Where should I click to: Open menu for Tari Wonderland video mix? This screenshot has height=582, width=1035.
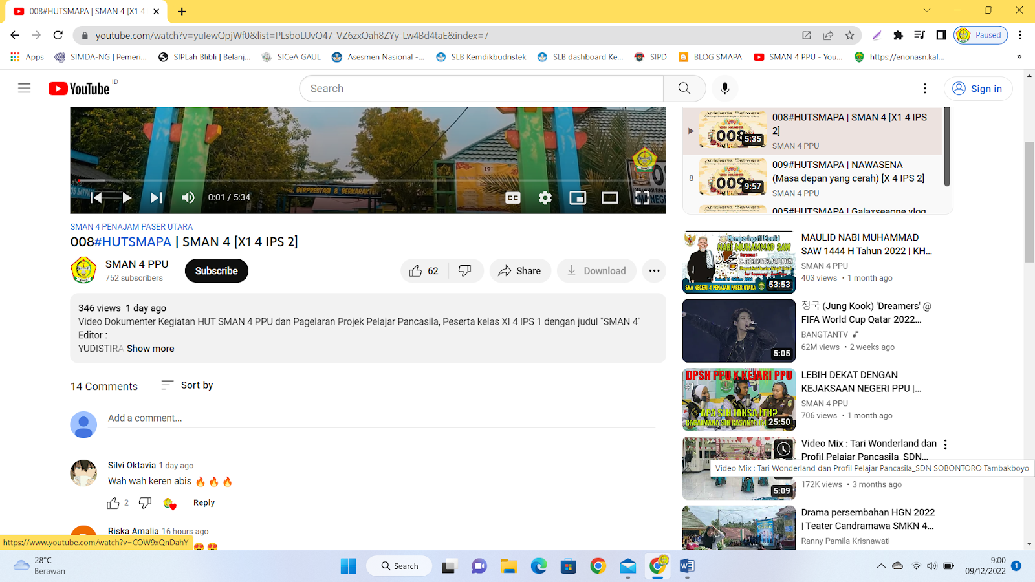tap(945, 444)
